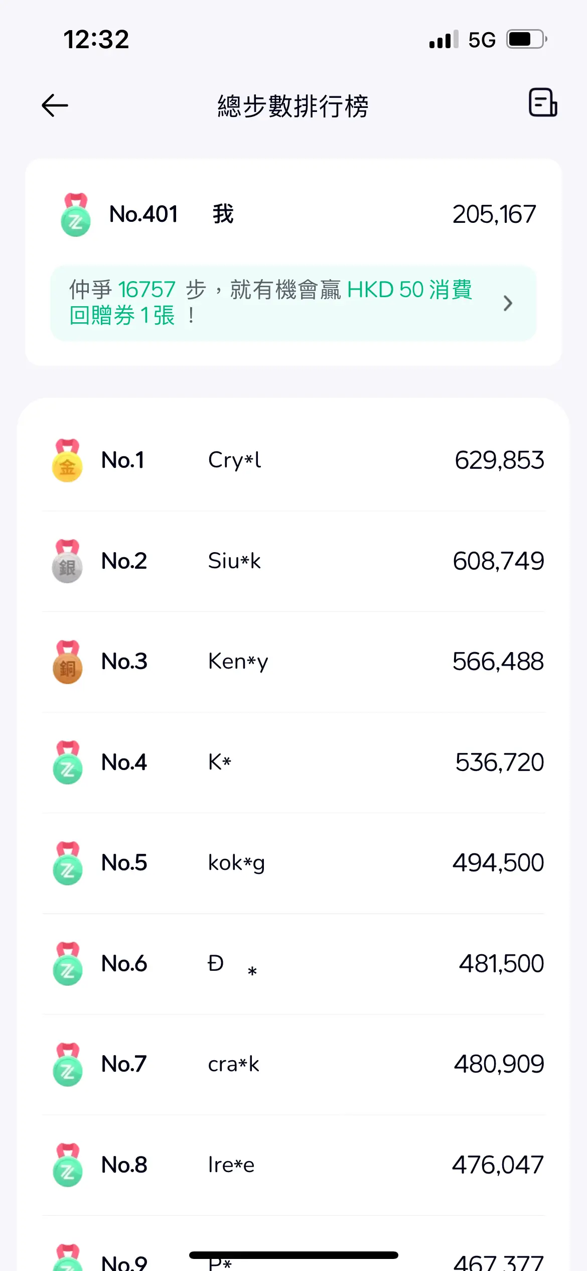Tap the cra*k username
The image size is (587, 1271).
point(233,1064)
